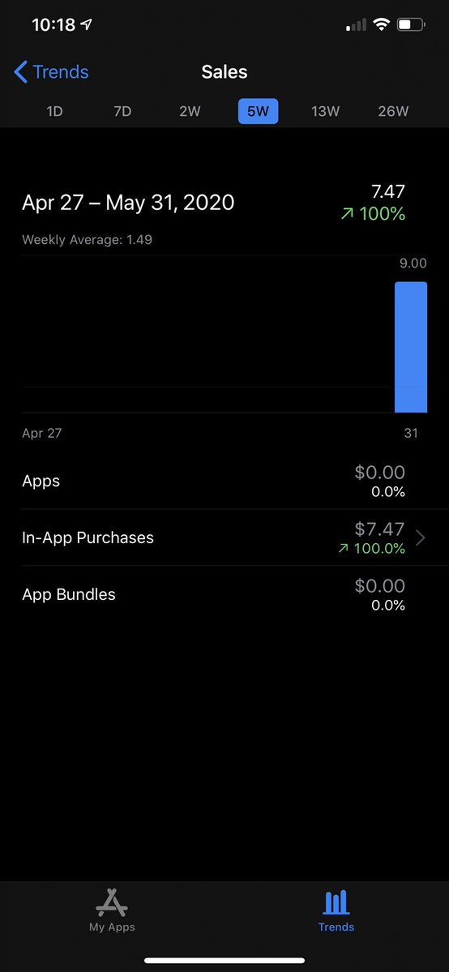Select the Trends bar chart icon

click(x=336, y=902)
